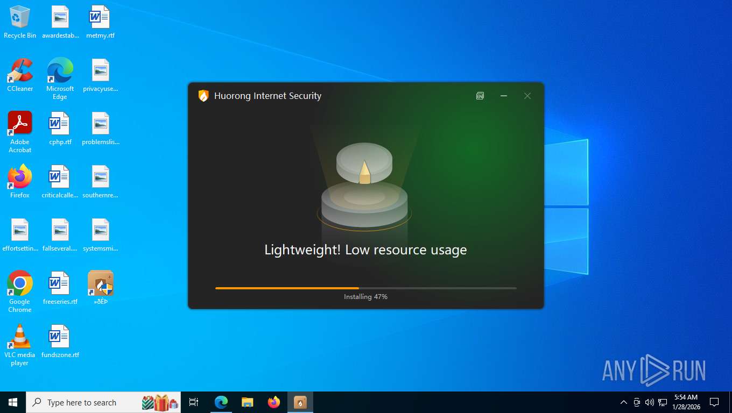Select the Recycle Bin desktop icon
The height and width of the screenshot is (413, 732).
coord(20,23)
